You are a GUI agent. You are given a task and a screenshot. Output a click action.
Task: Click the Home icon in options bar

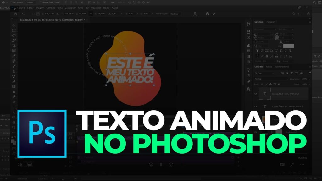coord(16,14)
